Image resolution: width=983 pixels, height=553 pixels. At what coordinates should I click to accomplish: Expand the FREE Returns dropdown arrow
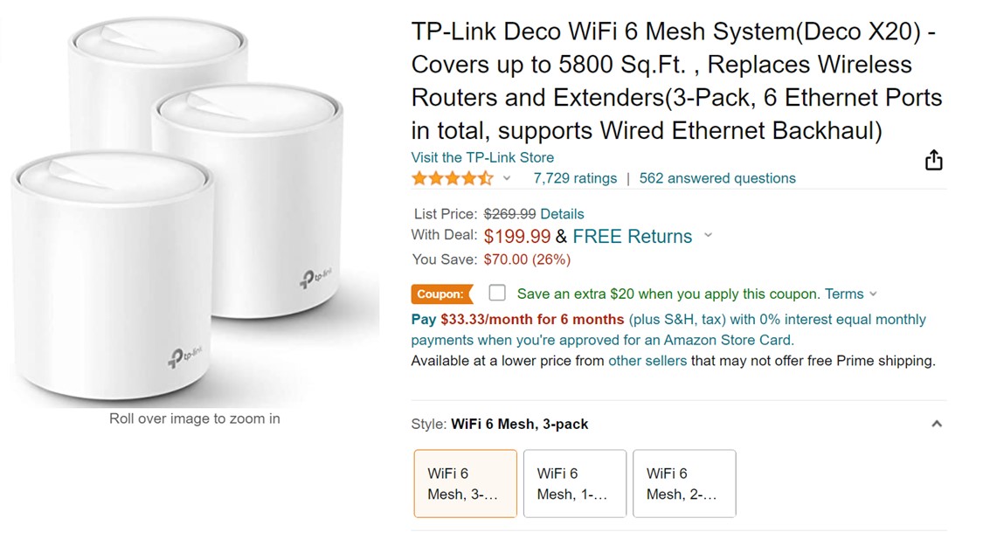pos(708,236)
